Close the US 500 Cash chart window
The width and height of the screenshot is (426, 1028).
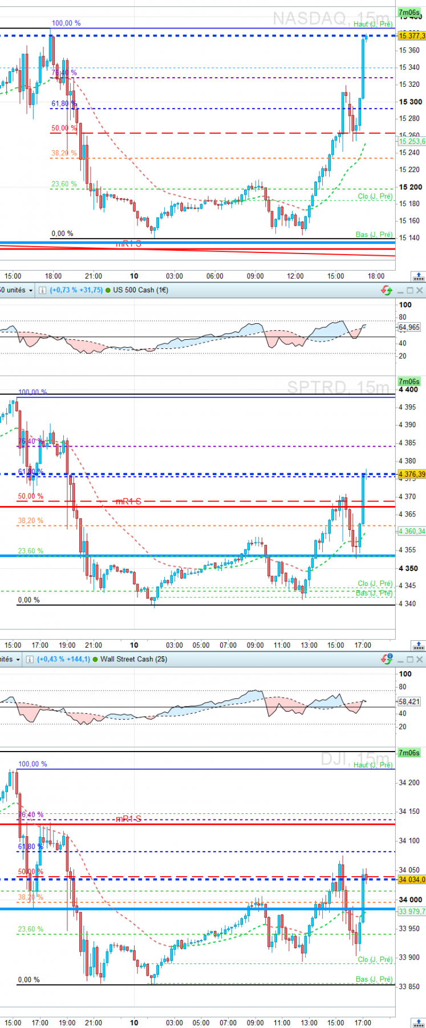[420, 291]
